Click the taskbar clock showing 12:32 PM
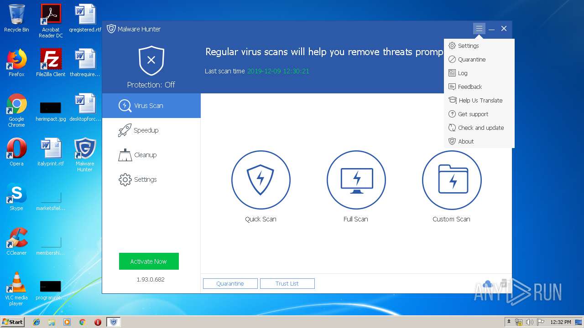 point(561,322)
